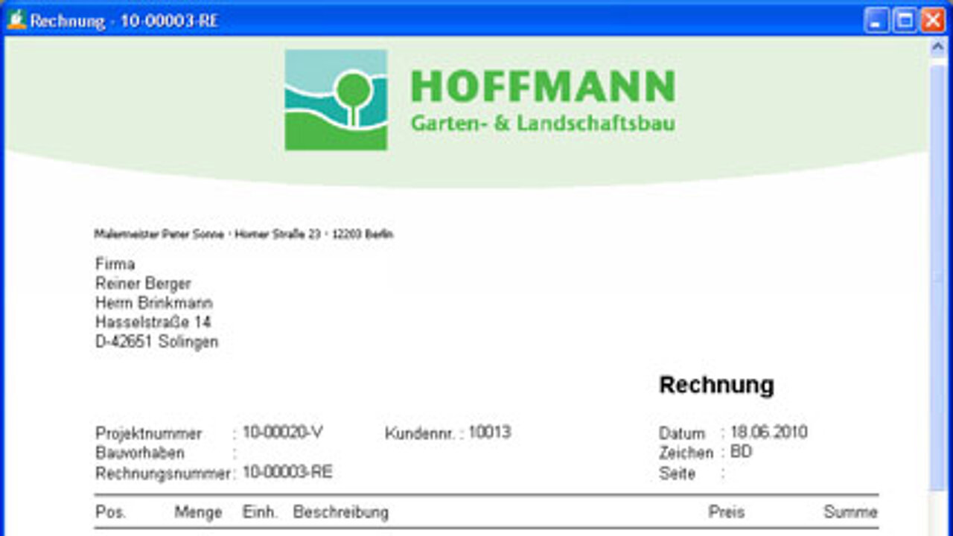
Task: Click the 'Bauvorhaben' label
Action: point(140,453)
